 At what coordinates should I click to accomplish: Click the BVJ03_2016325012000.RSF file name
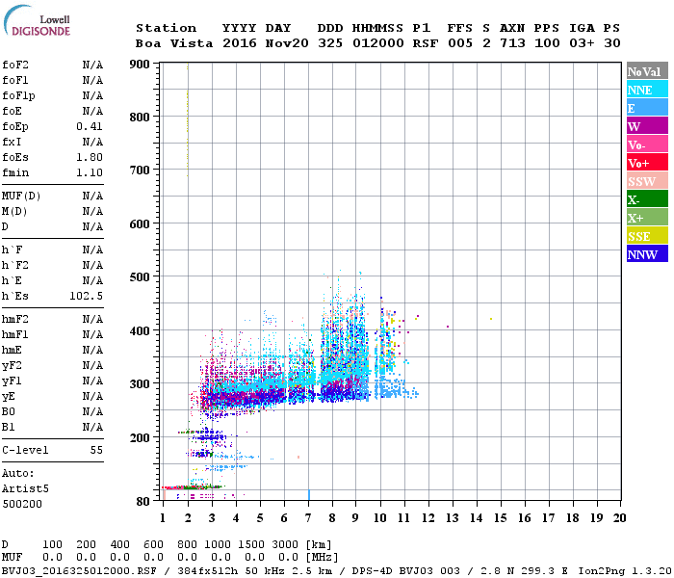point(79,570)
